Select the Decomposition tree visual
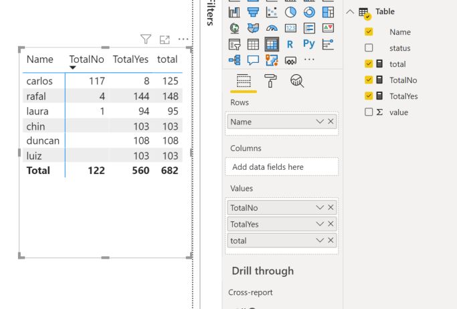This screenshot has width=457, height=309. point(234,60)
